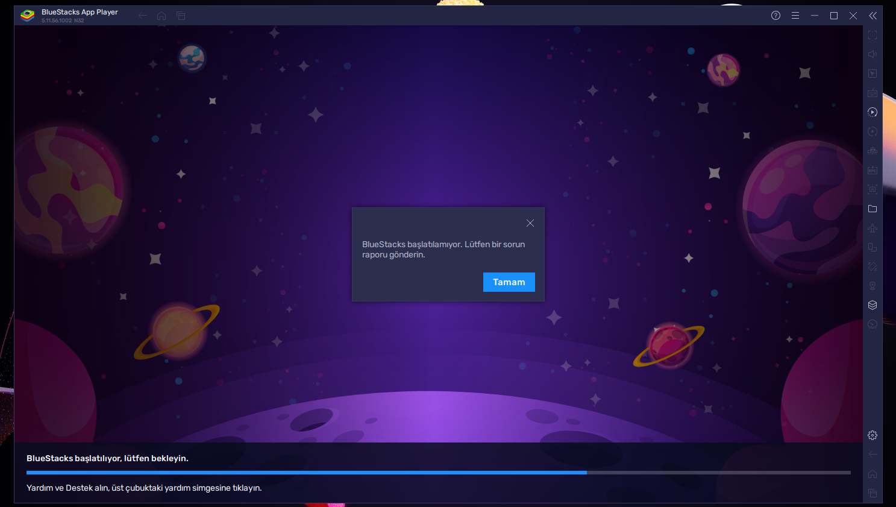Click the back arrow at the sidebar bottom

[873, 455]
